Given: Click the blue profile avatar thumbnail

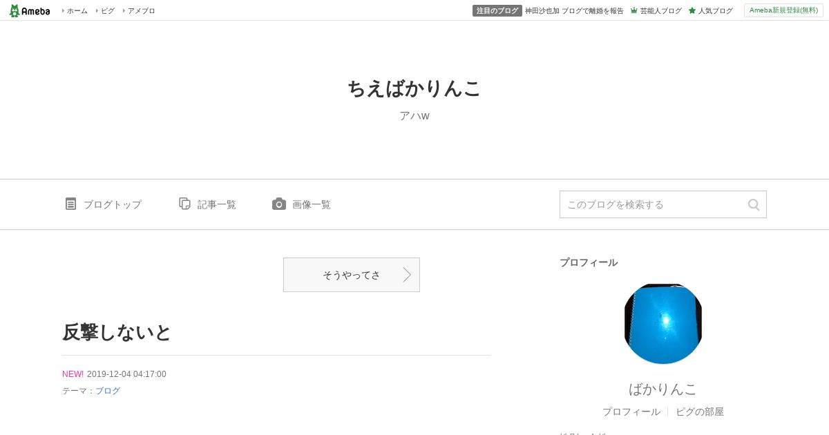Looking at the screenshot, I should tap(663, 323).
